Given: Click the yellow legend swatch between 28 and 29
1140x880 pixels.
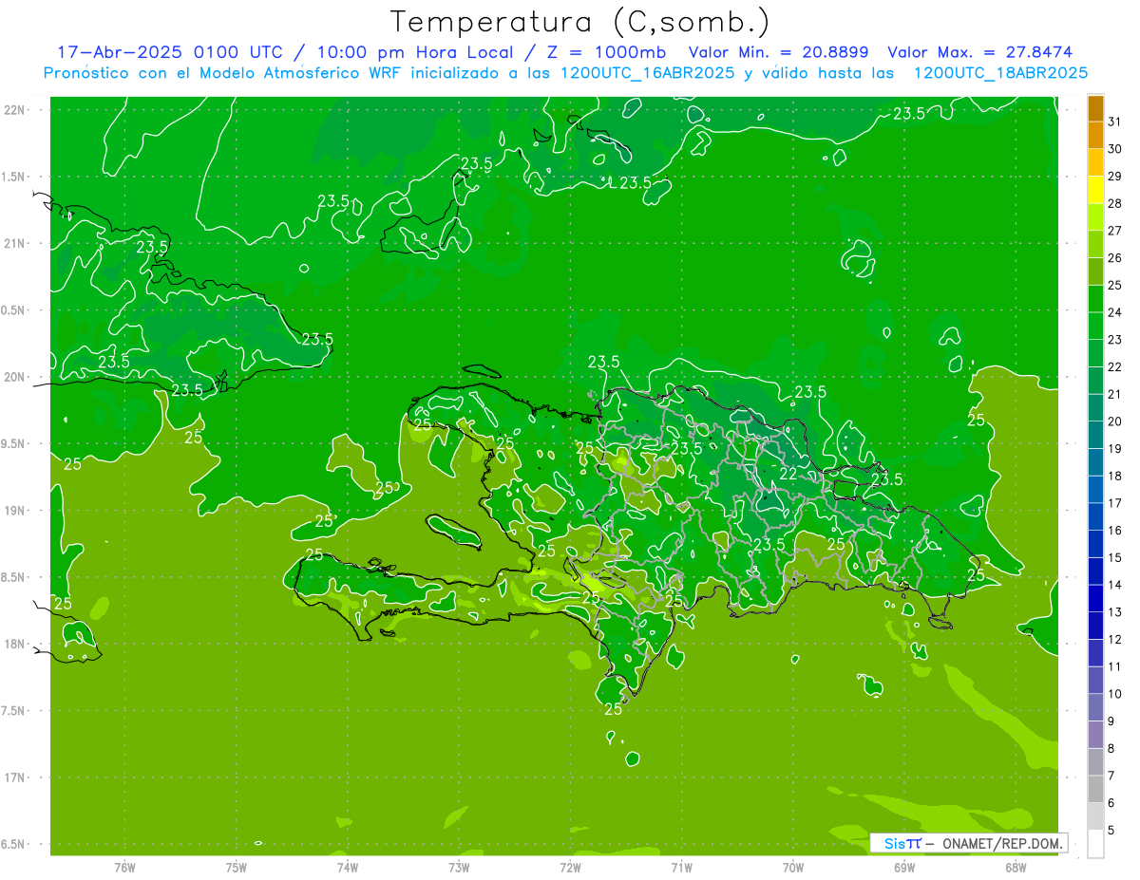Looking at the screenshot, I should click(x=1095, y=190).
